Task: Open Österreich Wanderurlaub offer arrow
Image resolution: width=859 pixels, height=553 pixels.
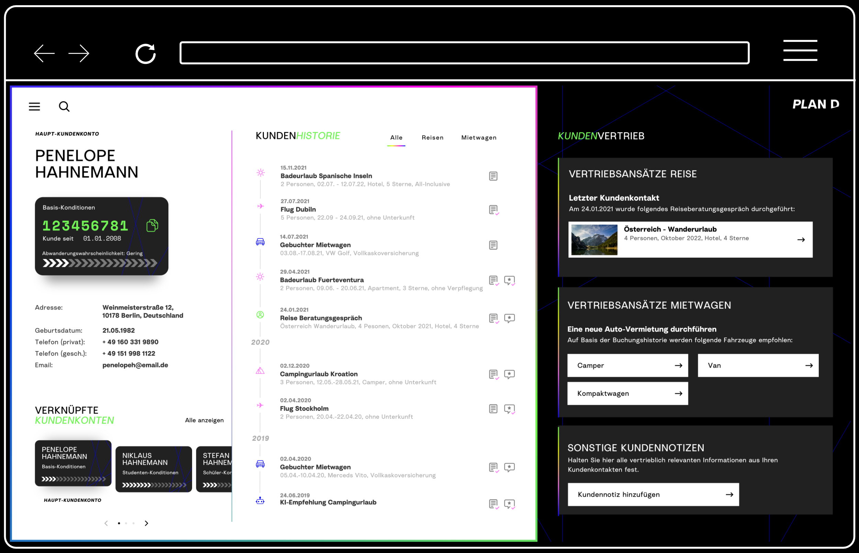Action: (x=801, y=239)
